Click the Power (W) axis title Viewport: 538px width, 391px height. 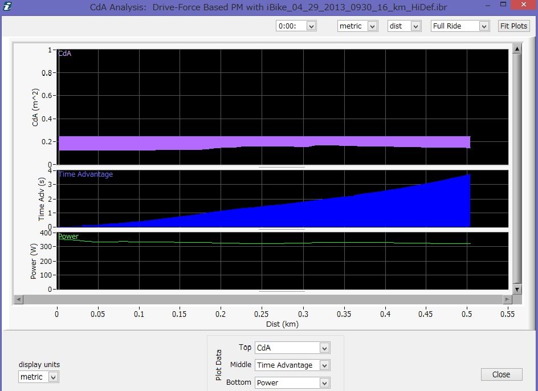[x=33, y=262]
